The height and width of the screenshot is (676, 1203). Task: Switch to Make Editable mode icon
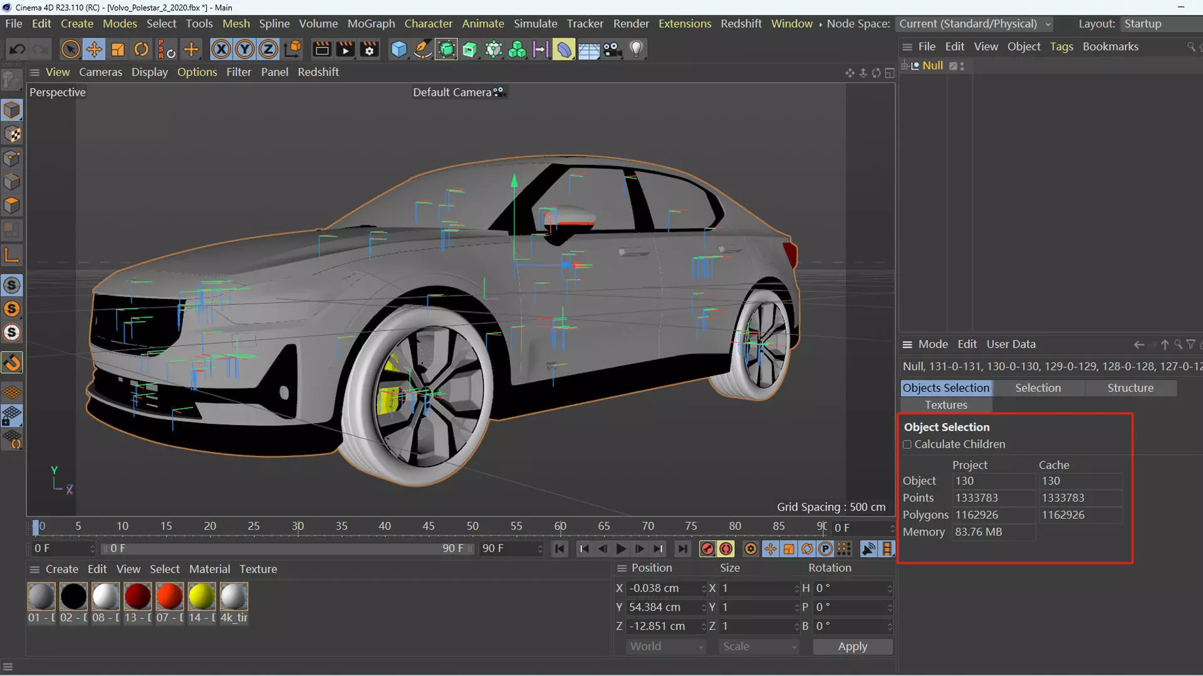click(x=12, y=81)
